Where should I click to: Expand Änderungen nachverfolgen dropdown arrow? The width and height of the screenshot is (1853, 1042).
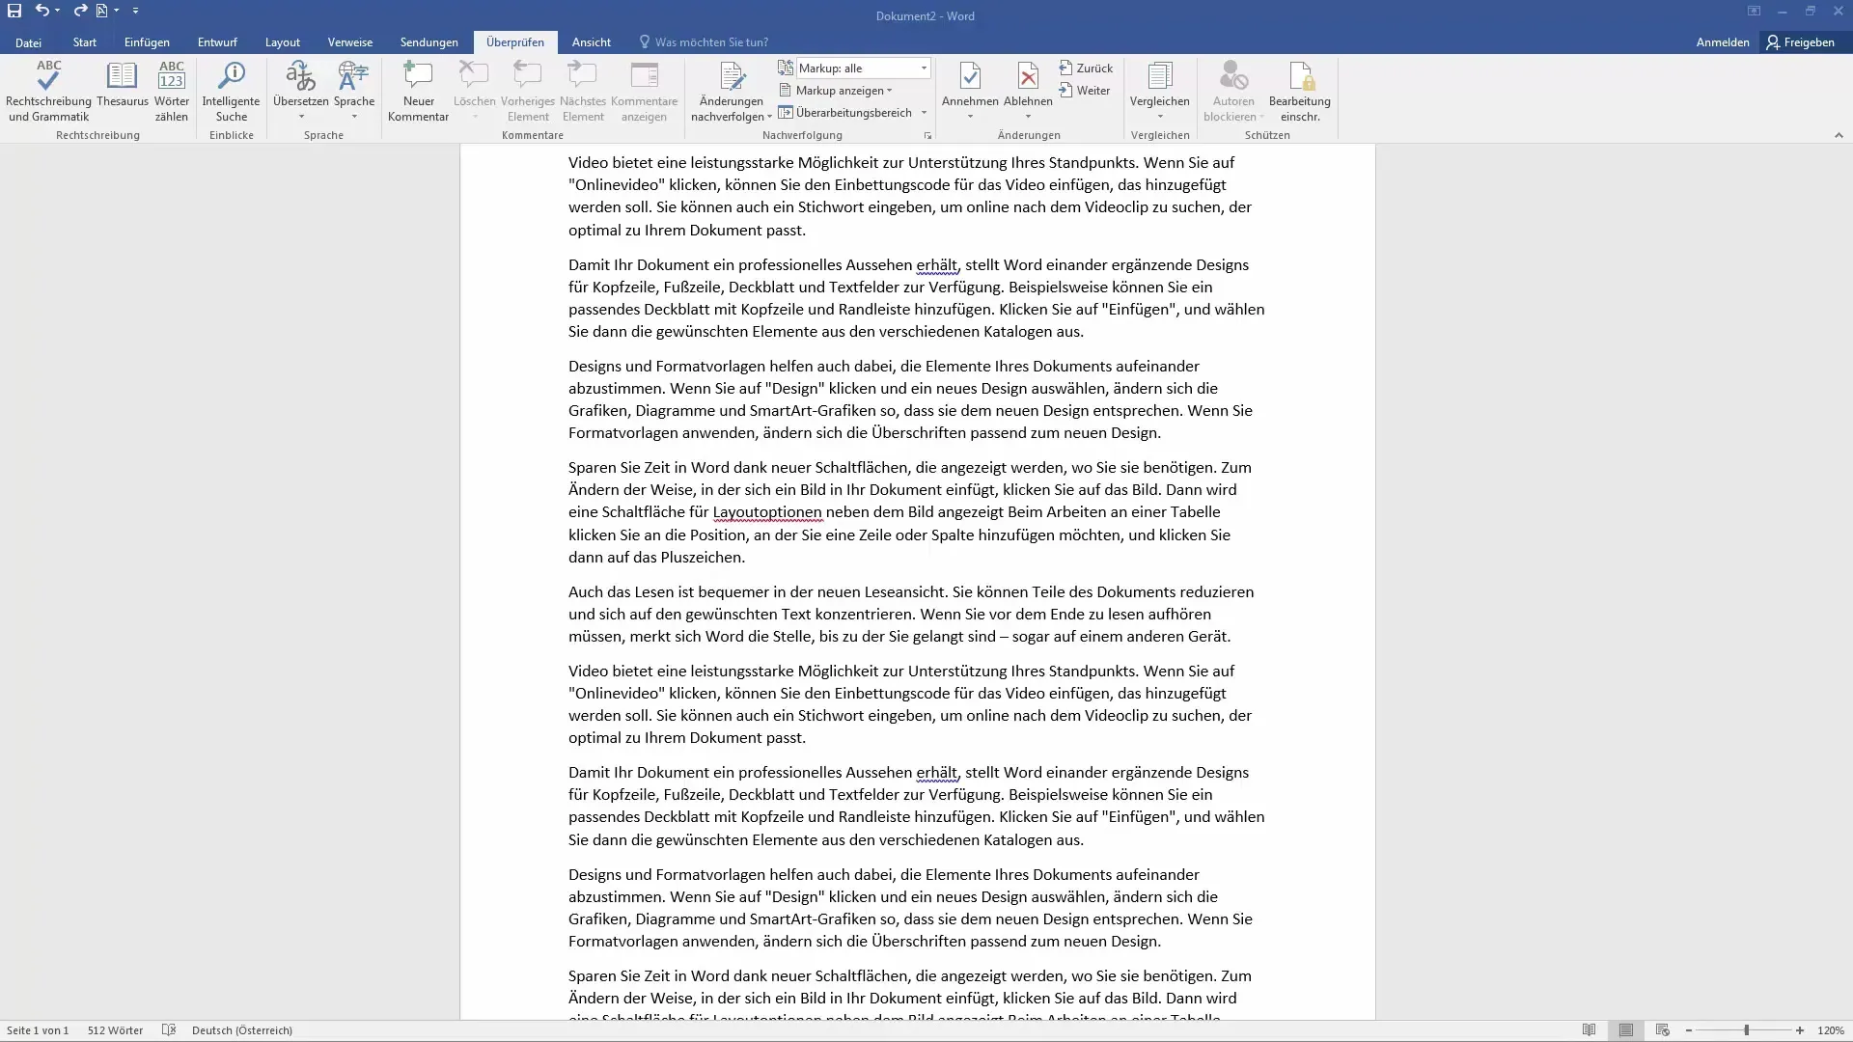(x=769, y=118)
